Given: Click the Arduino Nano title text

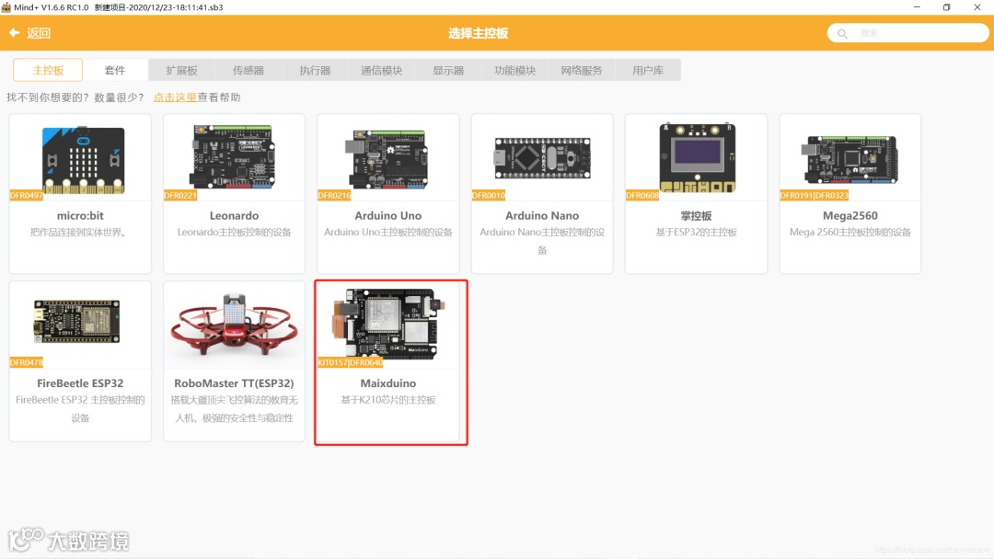Looking at the screenshot, I should pyautogui.click(x=542, y=215).
